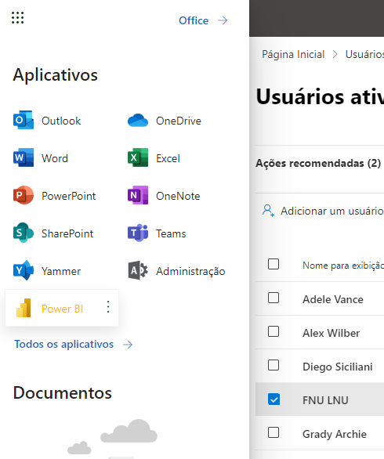
Task: Open the PowerPoint app icon
Action: pos(24,195)
